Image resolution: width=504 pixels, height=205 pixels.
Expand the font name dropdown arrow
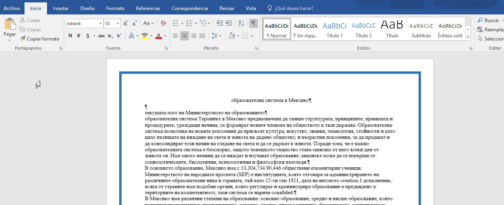tap(100, 24)
